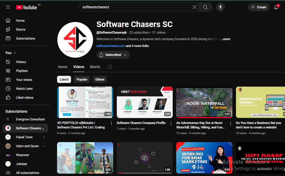The image size is (285, 176).
Task: Clear the search box text
Action: click(x=194, y=7)
